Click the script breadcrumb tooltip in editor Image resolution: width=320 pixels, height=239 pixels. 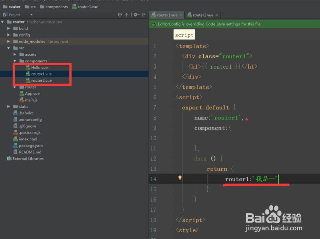point(184,35)
